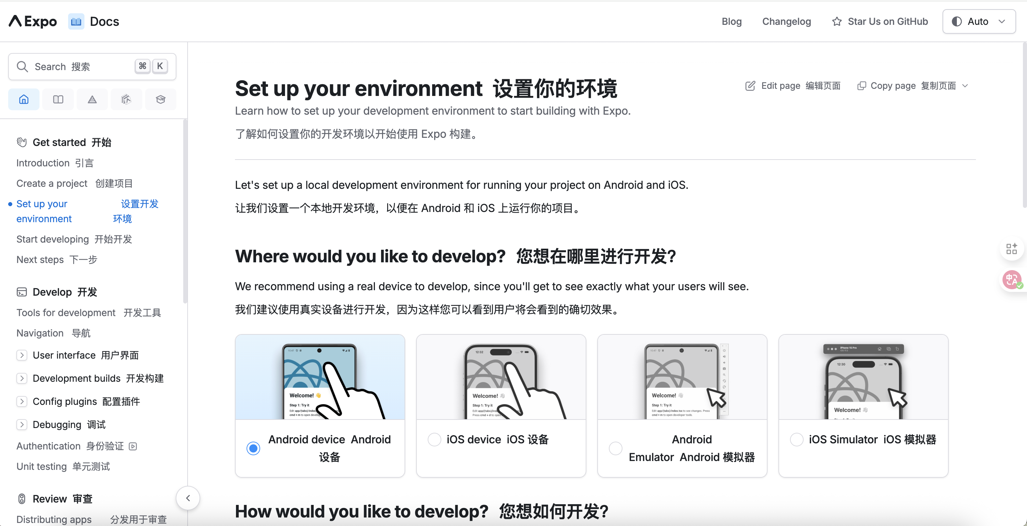Expand the Copy page options chevron

966,85
